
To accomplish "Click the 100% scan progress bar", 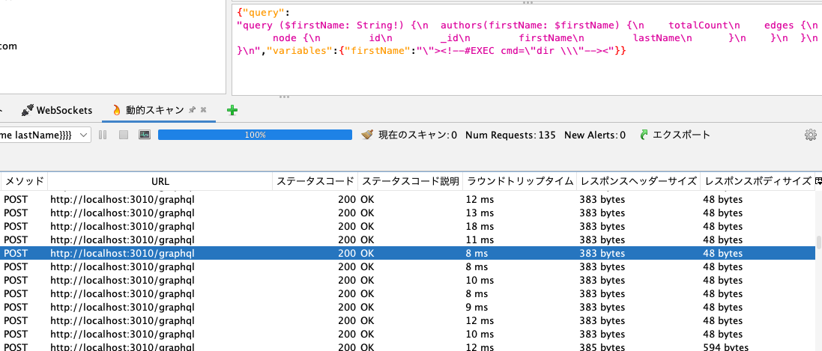I will (255, 135).
